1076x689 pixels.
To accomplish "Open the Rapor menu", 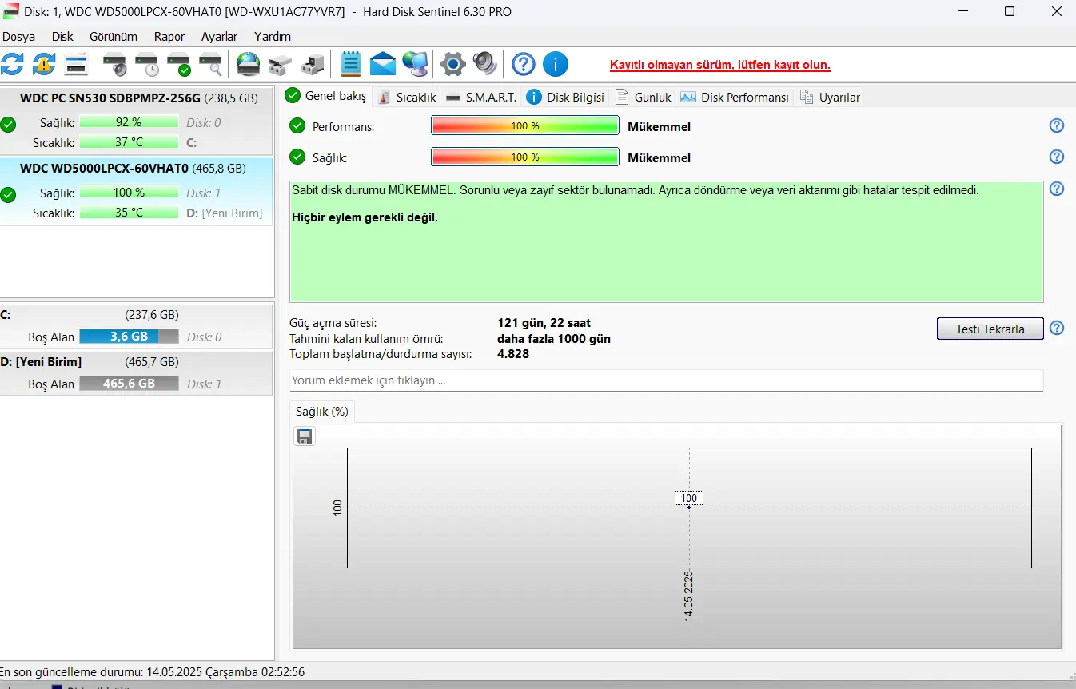I will click(169, 37).
